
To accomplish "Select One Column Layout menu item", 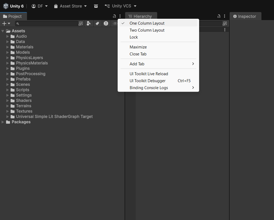I will (158, 23).
